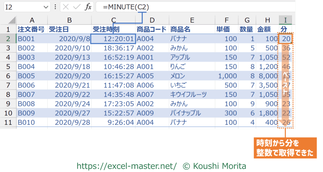
Task: Select cell I2 containing 20
Action: pyautogui.click(x=285, y=39)
